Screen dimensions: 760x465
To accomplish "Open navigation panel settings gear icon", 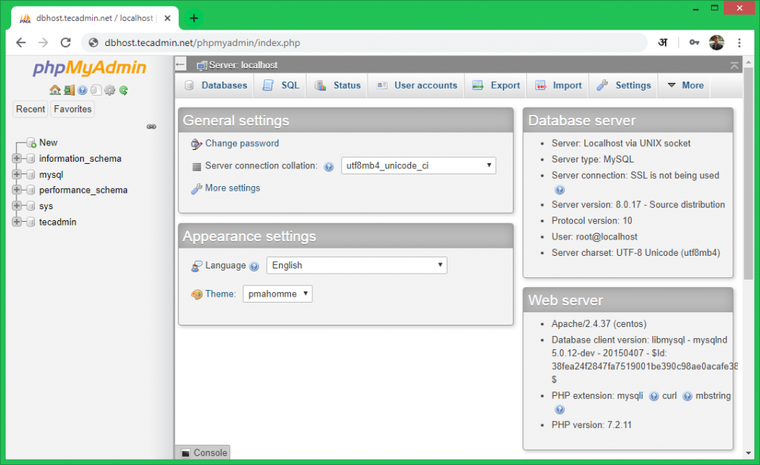I will click(x=110, y=90).
